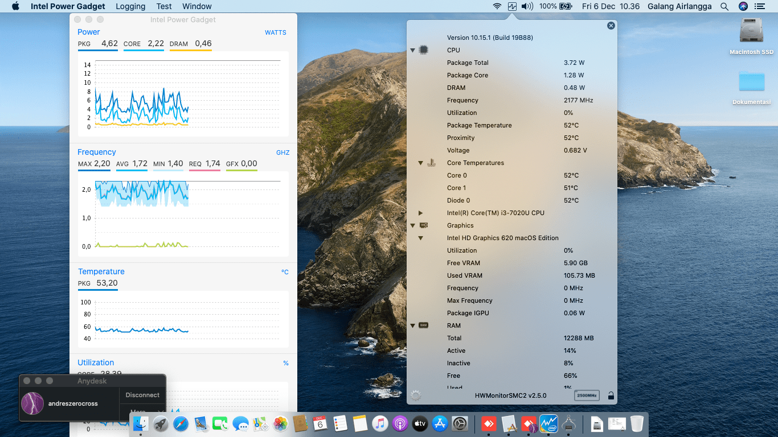Open Podcasts from the Dock
This screenshot has width=778, height=437.
coord(400,423)
